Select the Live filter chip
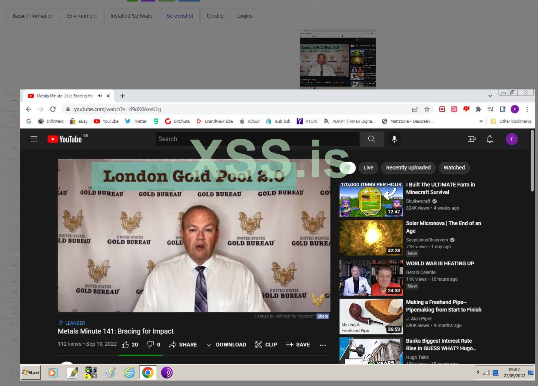This screenshot has width=538, height=386. [x=368, y=168]
